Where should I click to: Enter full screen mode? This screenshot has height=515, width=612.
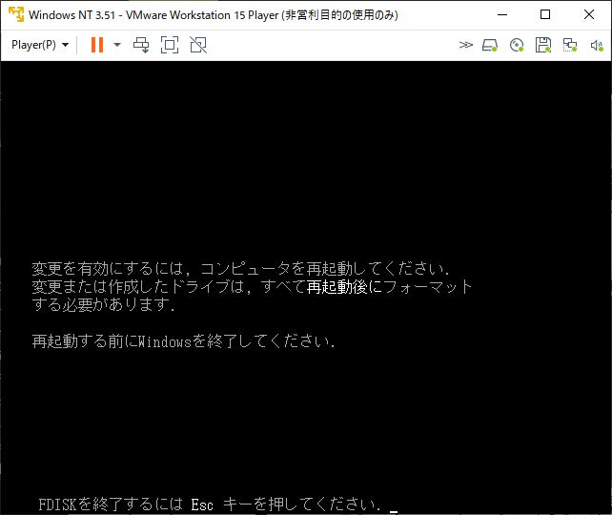pos(170,45)
